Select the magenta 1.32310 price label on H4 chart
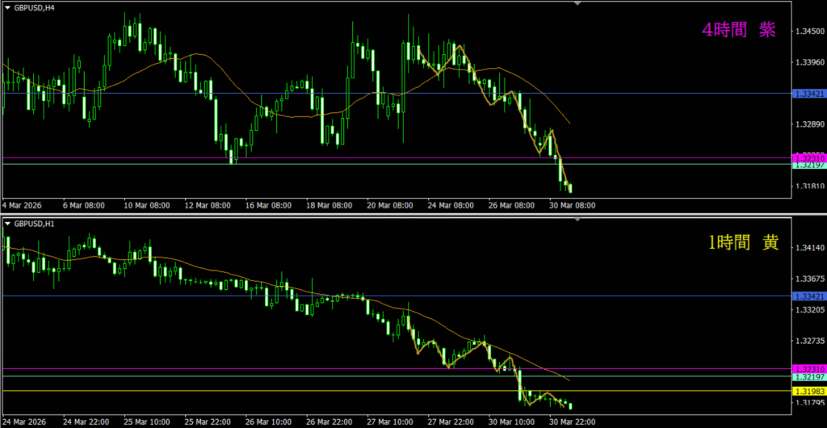The height and width of the screenshot is (428, 827). (808, 157)
